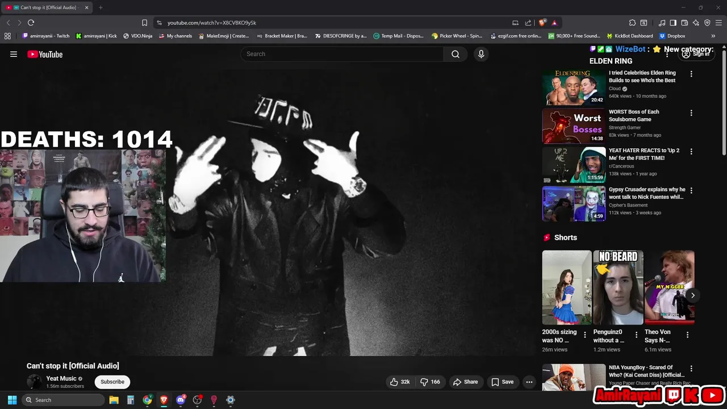Open amirrayanii - Twitch bookmark
The width and height of the screenshot is (727, 409).
[45, 36]
